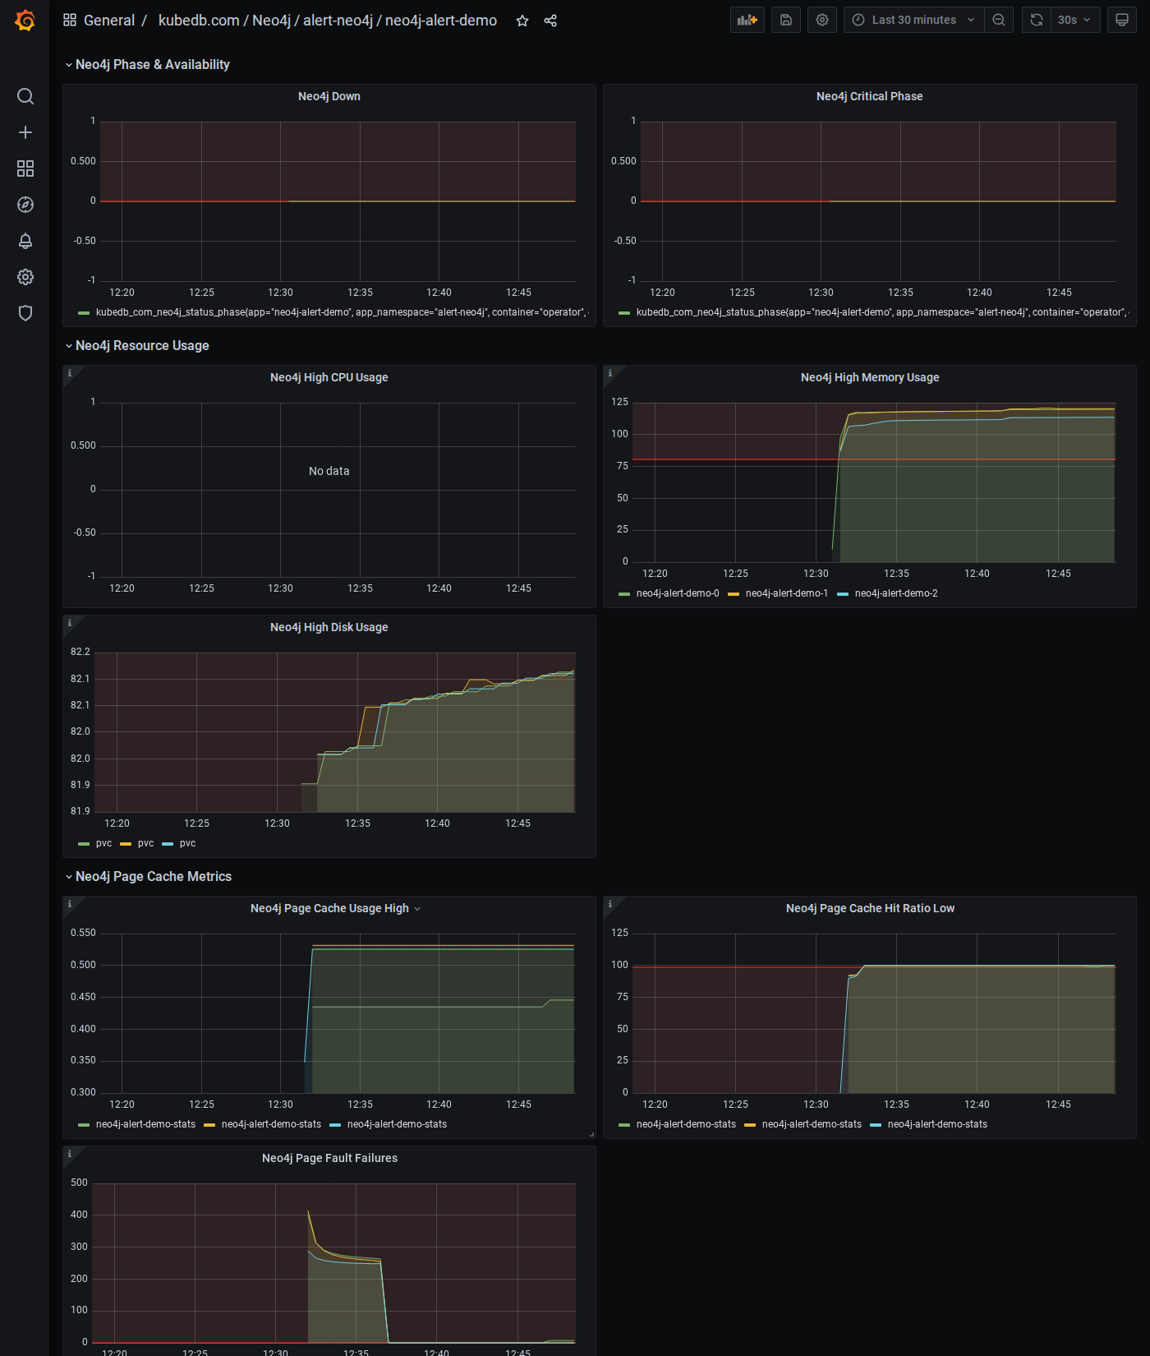Click the Create plus icon in sidebar
1150x1356 pixels.
tap(25, 132)
